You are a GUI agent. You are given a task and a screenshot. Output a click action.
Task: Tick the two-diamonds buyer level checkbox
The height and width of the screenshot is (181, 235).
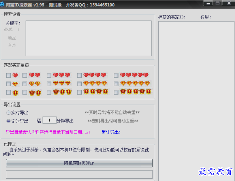point(25,84)
